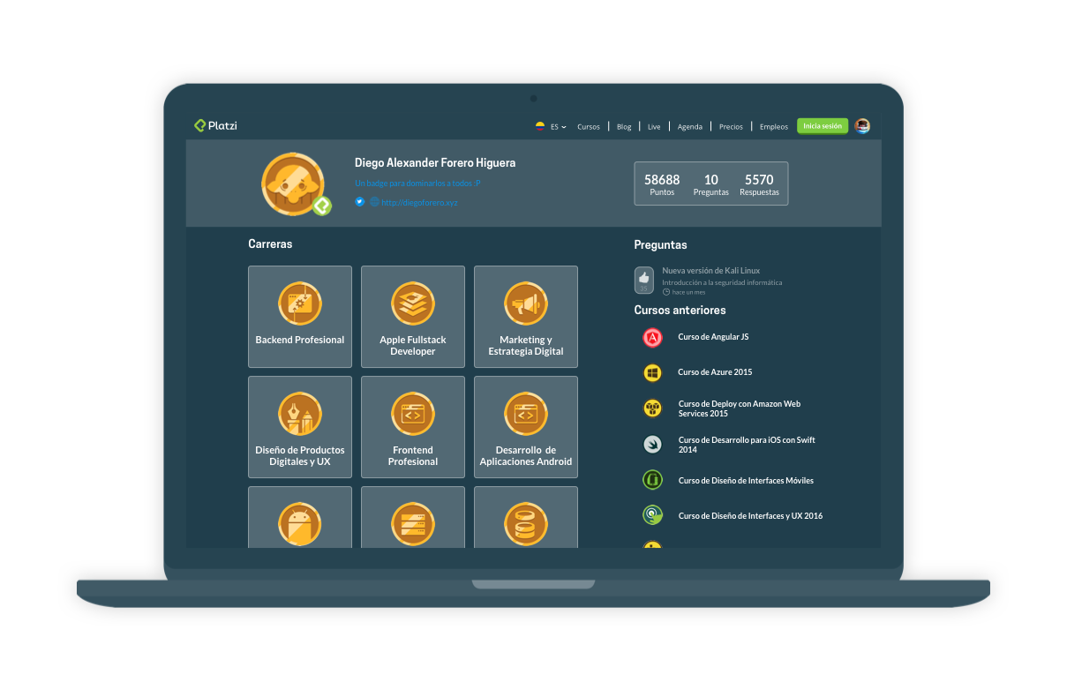Viewport: 1067px width, 682px height.
Task: Open Diseño de Productos Digitales card
Action: 300,427
